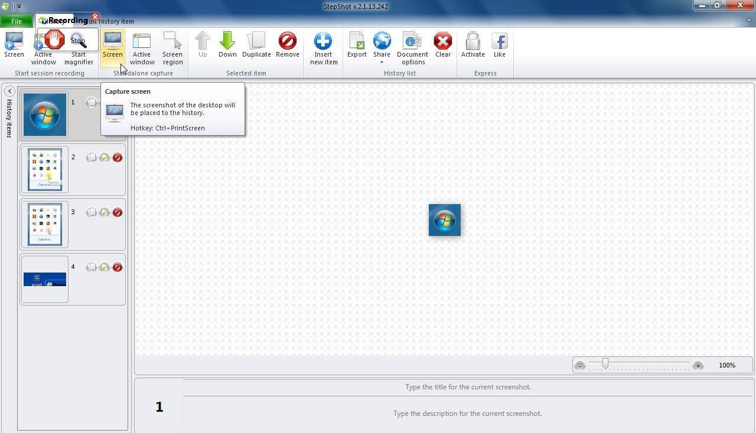756x433 pixels.
Task: Click Windows logo image in preview canvas
Action: [445, 220]
